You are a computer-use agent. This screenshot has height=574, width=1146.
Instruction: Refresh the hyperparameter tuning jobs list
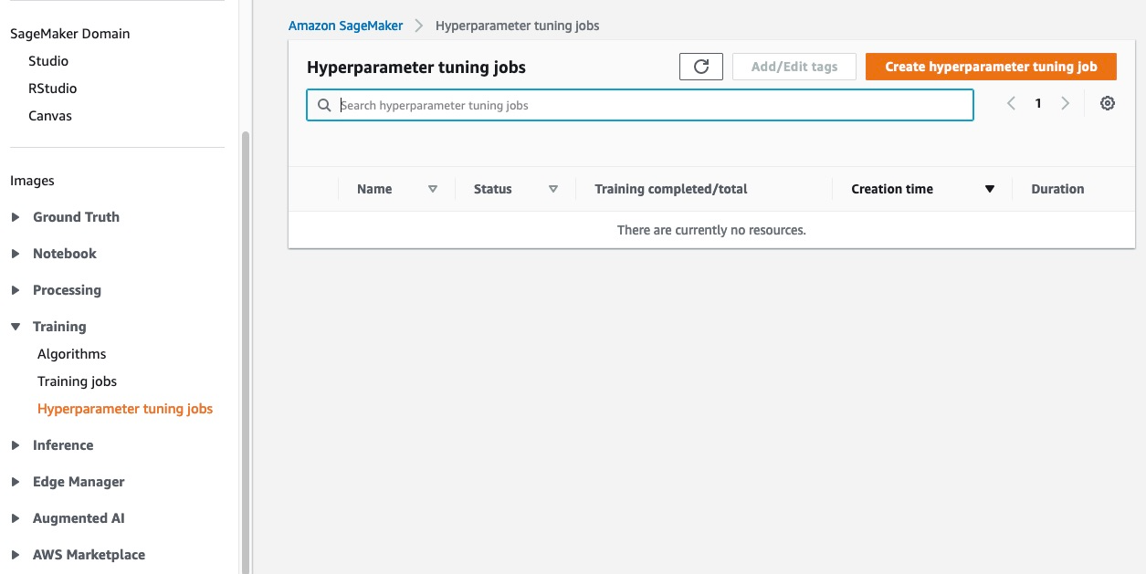(700, 66)
